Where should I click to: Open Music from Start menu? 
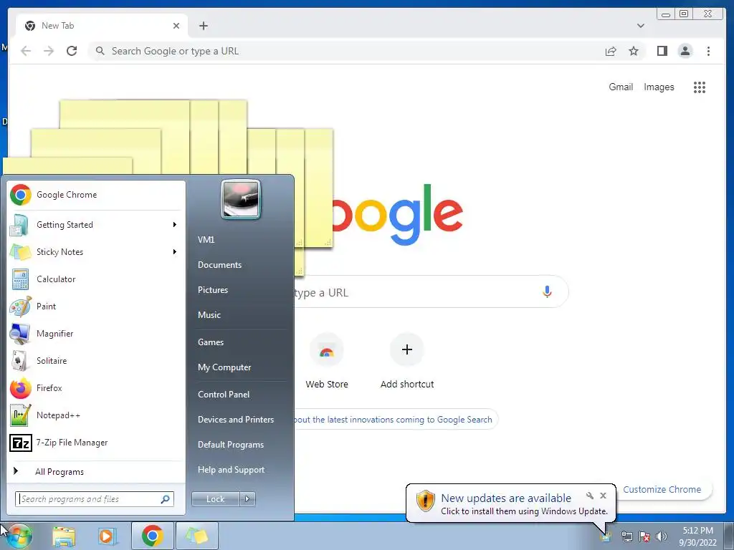209,315
